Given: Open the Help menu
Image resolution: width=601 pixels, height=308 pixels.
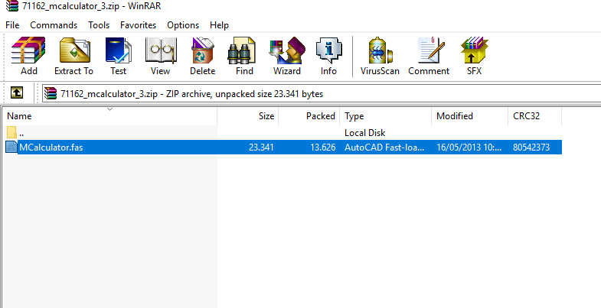Looking at the screenshot, I should tap(219, 25).
